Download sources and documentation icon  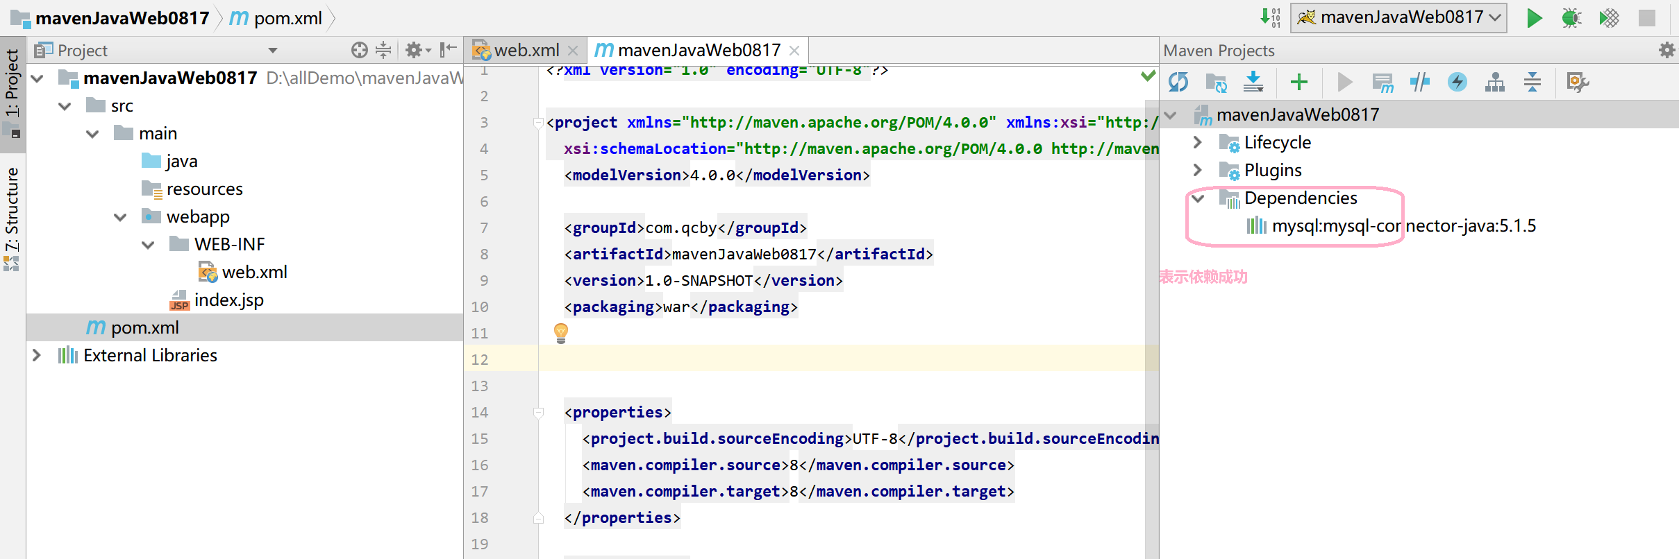(1253, 82)
